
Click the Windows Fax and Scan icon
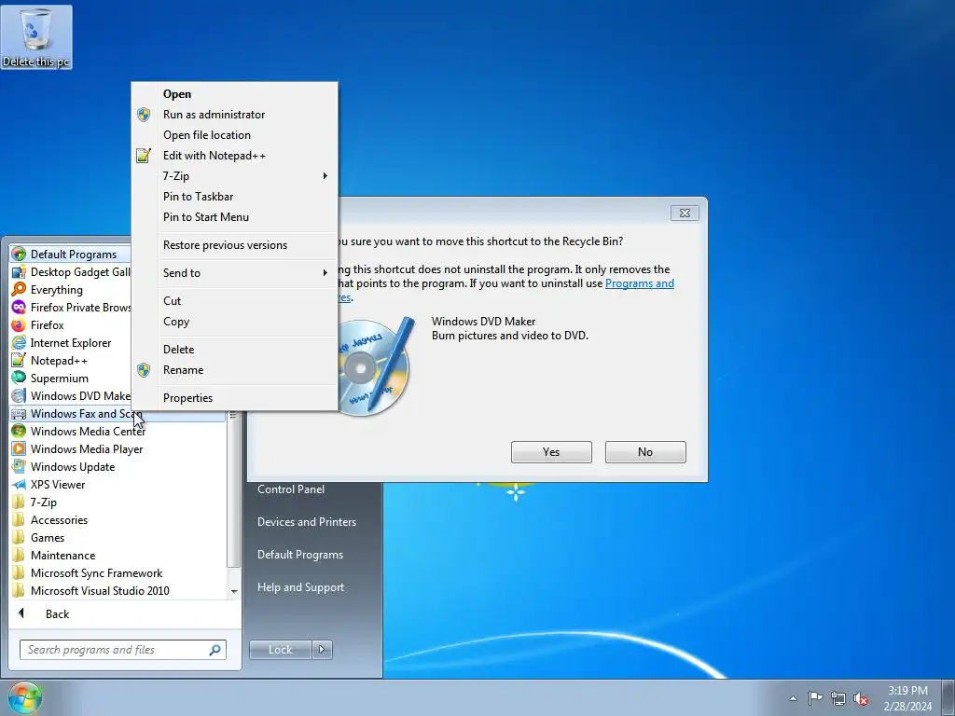(19, 413)
